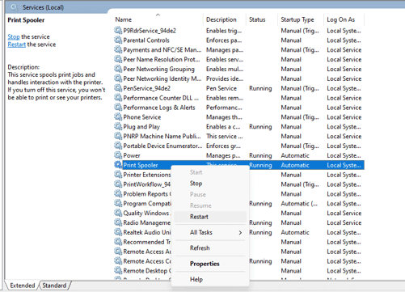405x292 pixels.
Task: Click the Program Compatibility gear icon
Action: (x=118, y=203)
